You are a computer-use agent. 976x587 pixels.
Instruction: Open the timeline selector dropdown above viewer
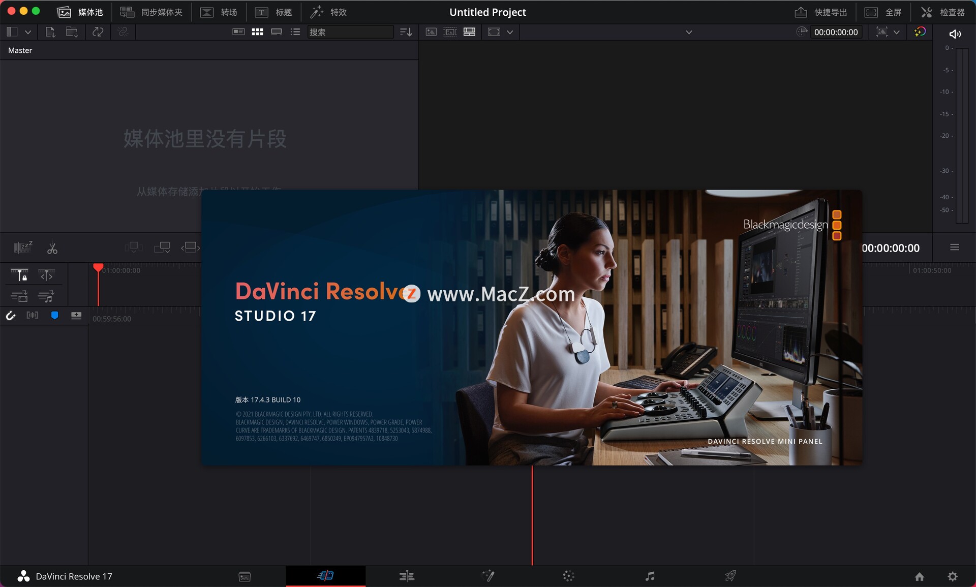[x=689, y=32]
